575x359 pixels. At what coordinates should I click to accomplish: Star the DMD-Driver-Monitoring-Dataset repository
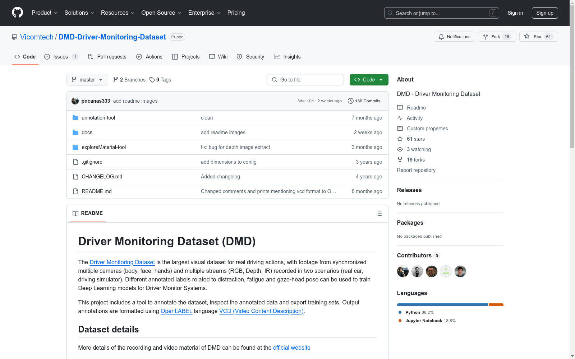(538, 36)
